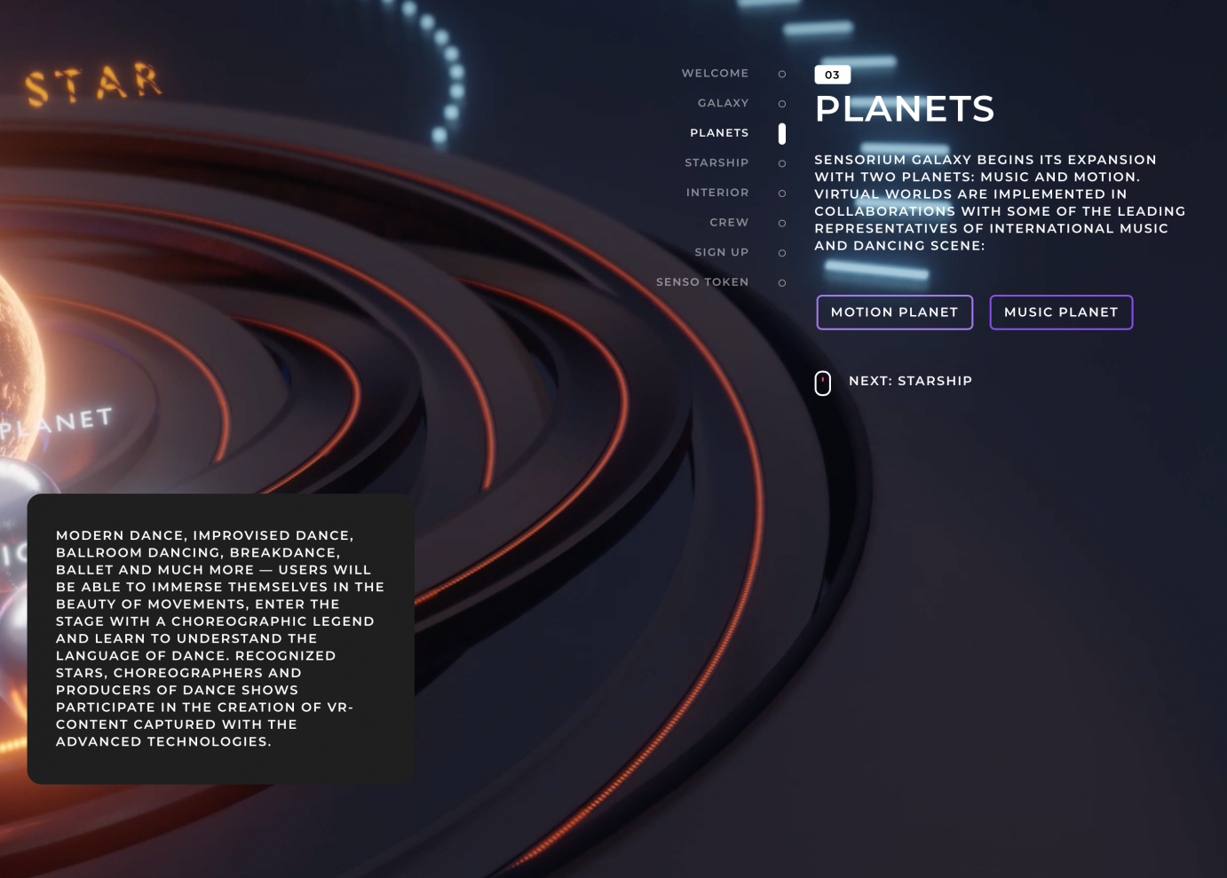Image resolution: width=1227 pixels, height=878 pixels.
Task: Select the Starship navigation dot
Action: tap(781, 163)
